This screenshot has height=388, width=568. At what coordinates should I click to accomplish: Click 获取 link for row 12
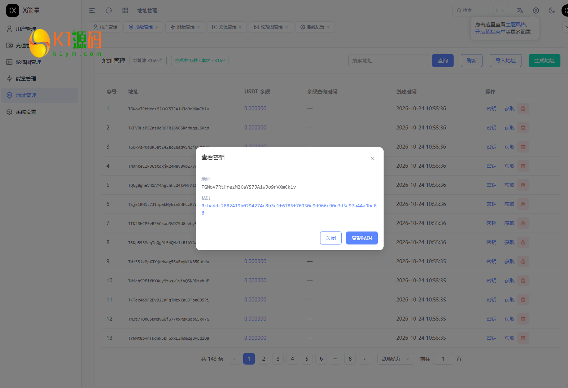tap(510, 319)
